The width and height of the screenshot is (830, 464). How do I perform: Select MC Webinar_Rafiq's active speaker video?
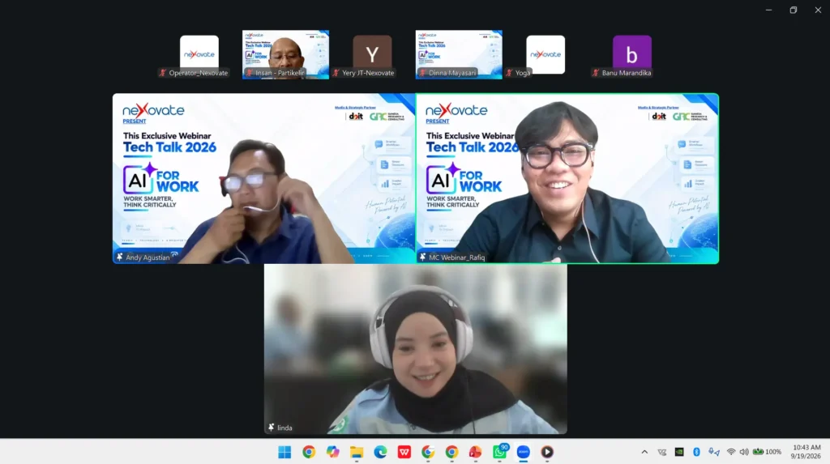567,179
